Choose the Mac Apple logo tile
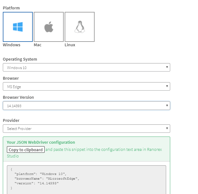This screenshot has width=198, height=194. 49,27
